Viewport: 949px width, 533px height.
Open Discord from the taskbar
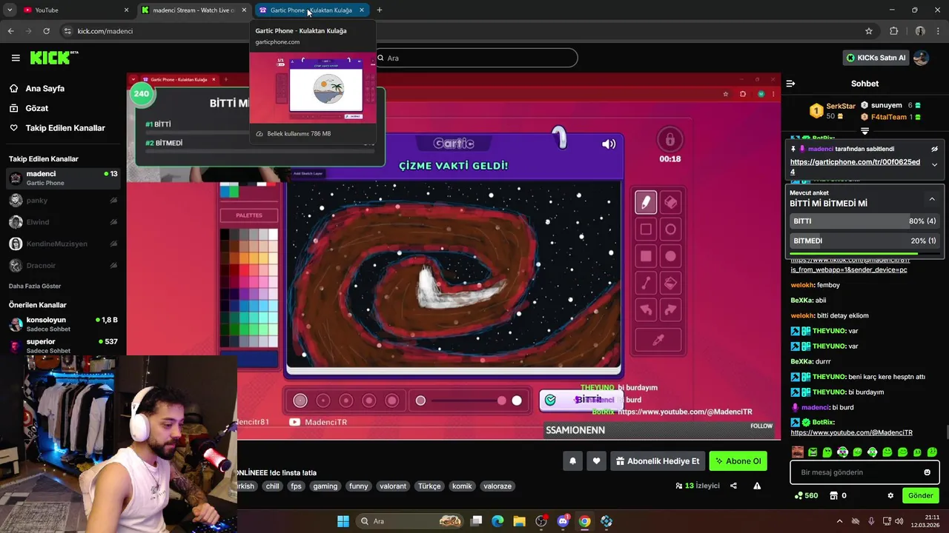[563, 521]
